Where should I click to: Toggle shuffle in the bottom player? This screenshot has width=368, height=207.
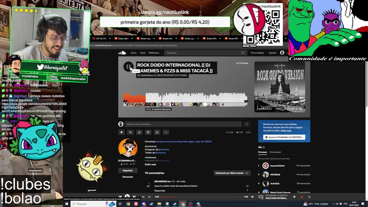click(143, 197)
